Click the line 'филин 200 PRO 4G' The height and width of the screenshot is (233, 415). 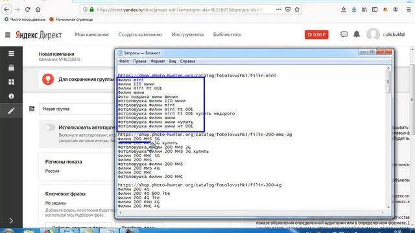(x=139, y=202)
